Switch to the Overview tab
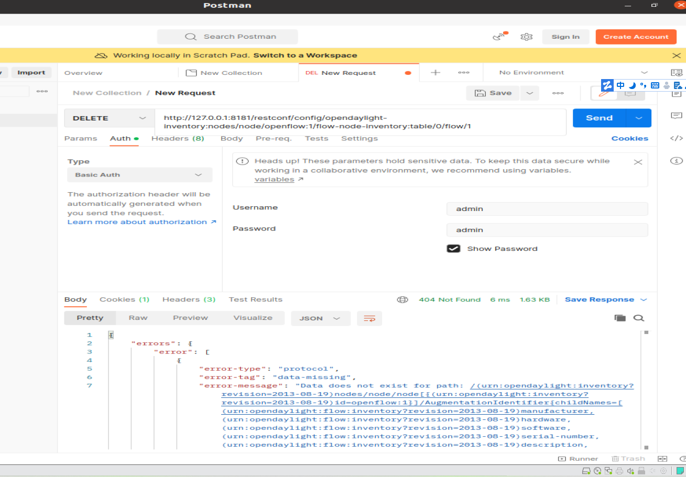Image resolution: width=686 pixels, height=477 pixels. [83, 73]
